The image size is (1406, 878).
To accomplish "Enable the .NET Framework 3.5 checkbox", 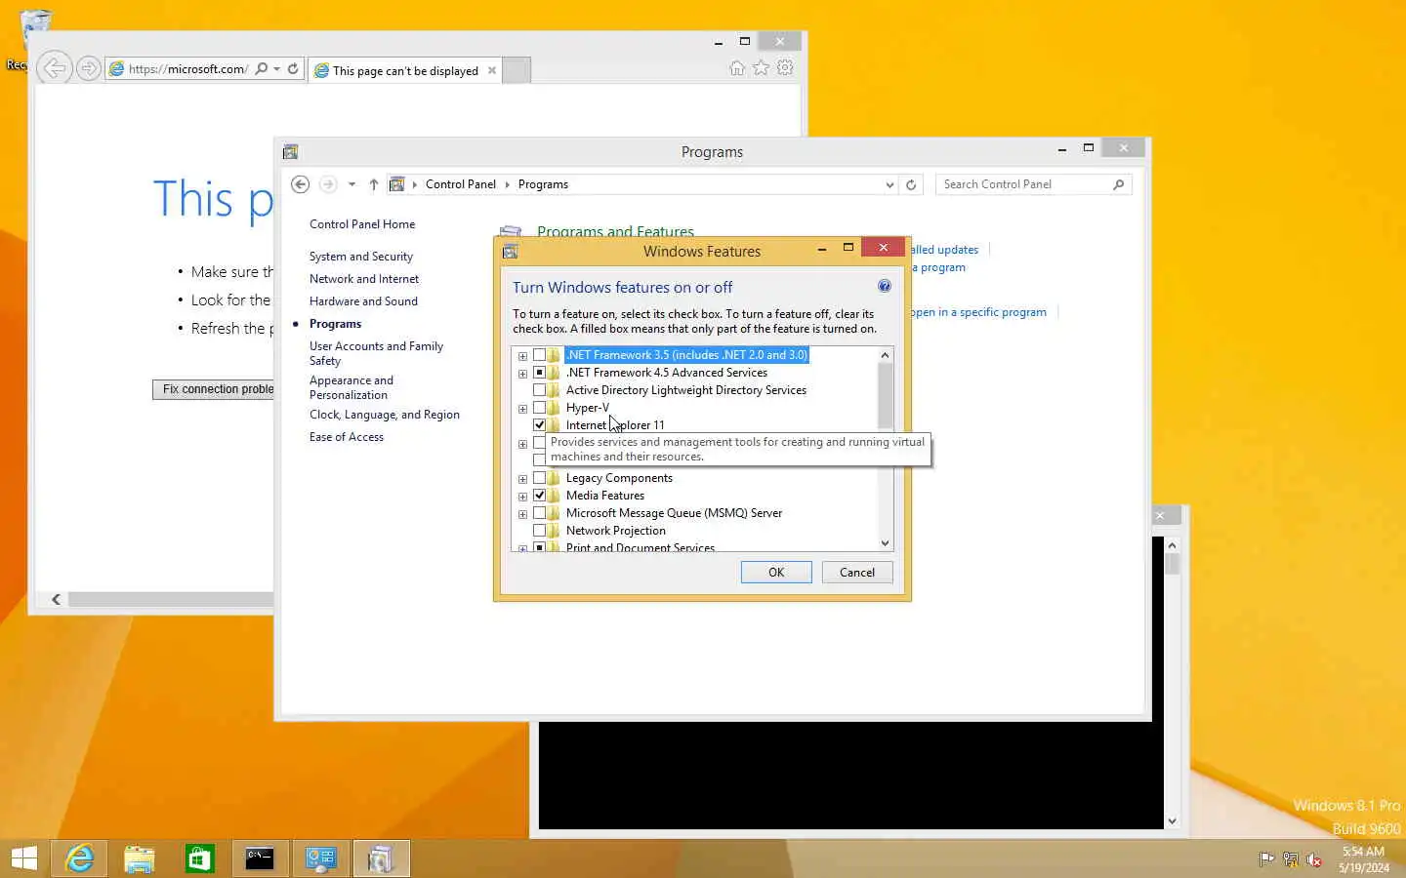I will click(x=539, y=355).
